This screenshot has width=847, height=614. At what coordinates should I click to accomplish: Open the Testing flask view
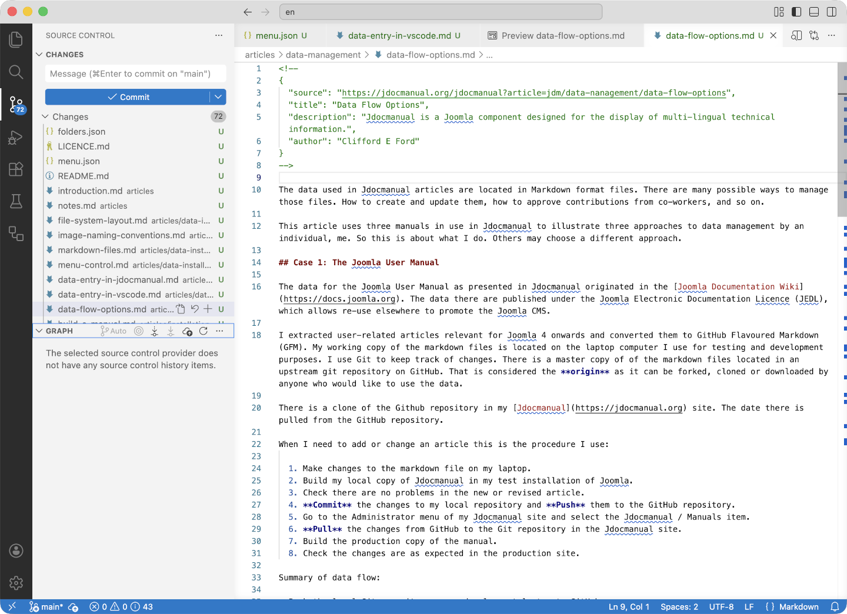16,202
